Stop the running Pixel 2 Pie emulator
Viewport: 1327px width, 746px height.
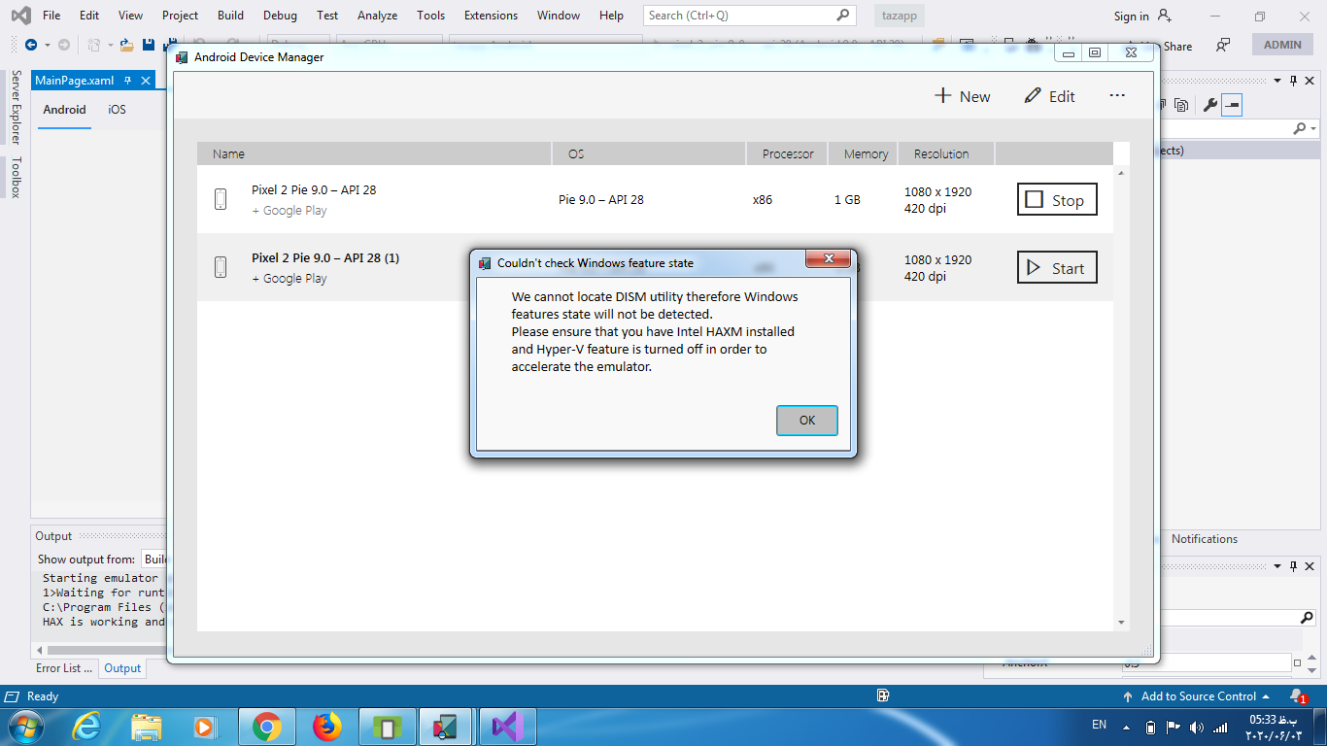(1057, 200)
